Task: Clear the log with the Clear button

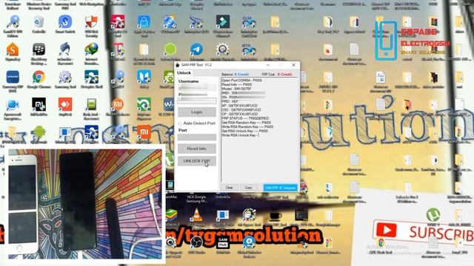Action: point(229,188)
